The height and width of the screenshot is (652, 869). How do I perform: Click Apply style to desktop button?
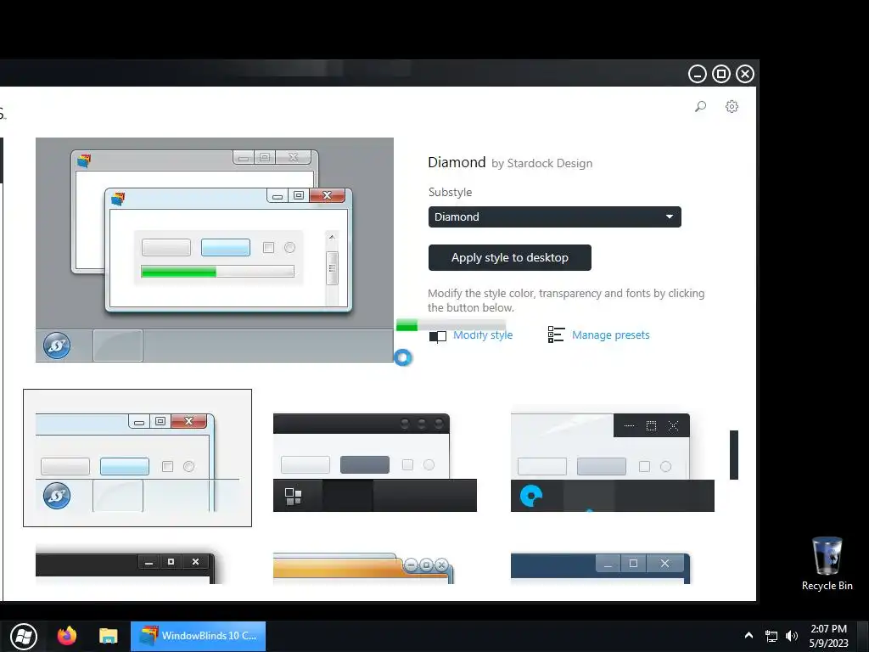pos(509,258)
